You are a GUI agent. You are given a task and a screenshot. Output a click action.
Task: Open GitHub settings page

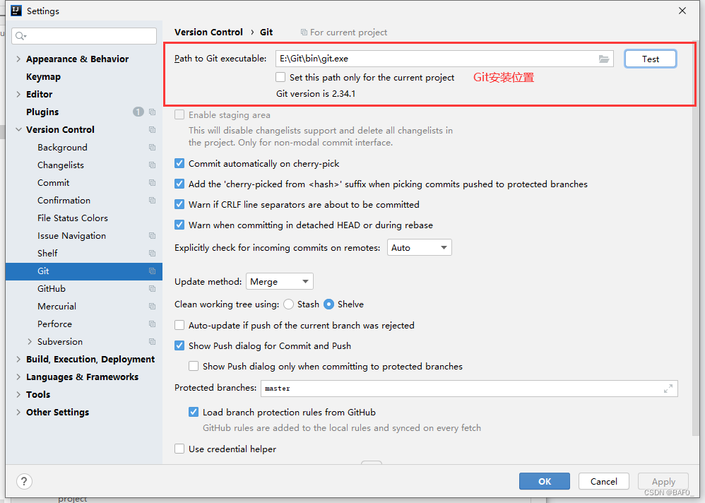pos(52,288)
